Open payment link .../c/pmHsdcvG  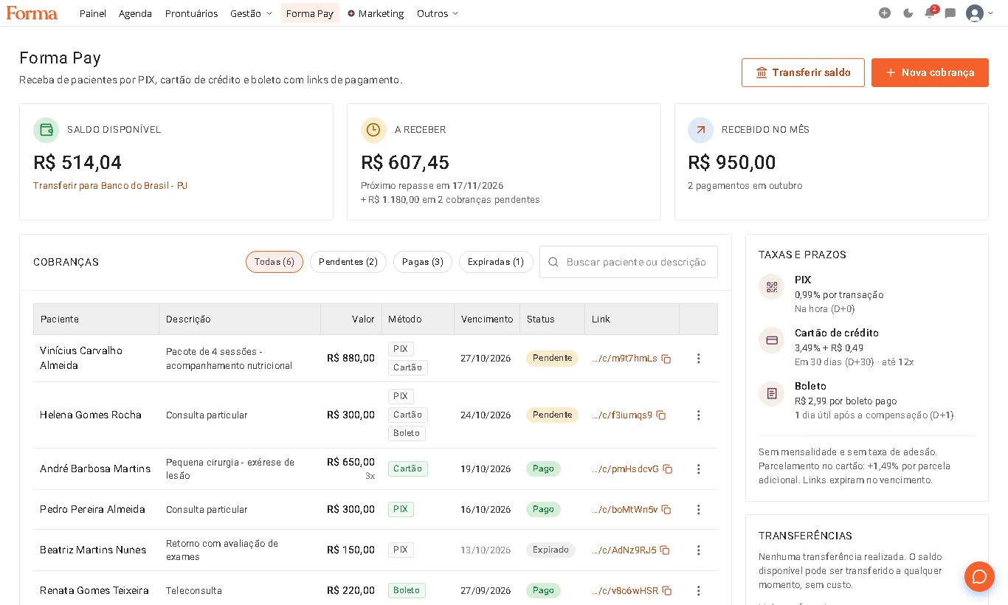point(625,469)
